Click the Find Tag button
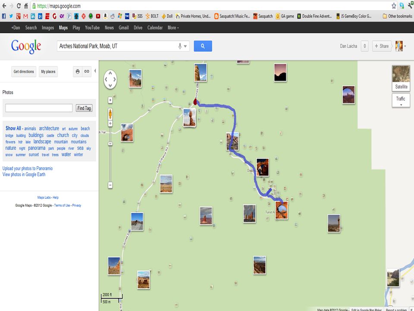Viewport: 414px width, 311px height. coord(84,108)
